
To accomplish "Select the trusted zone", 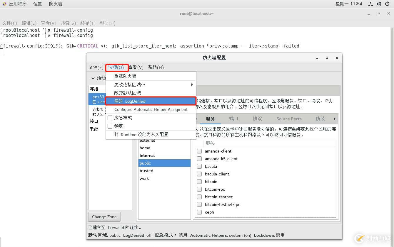I will [164, 171].
